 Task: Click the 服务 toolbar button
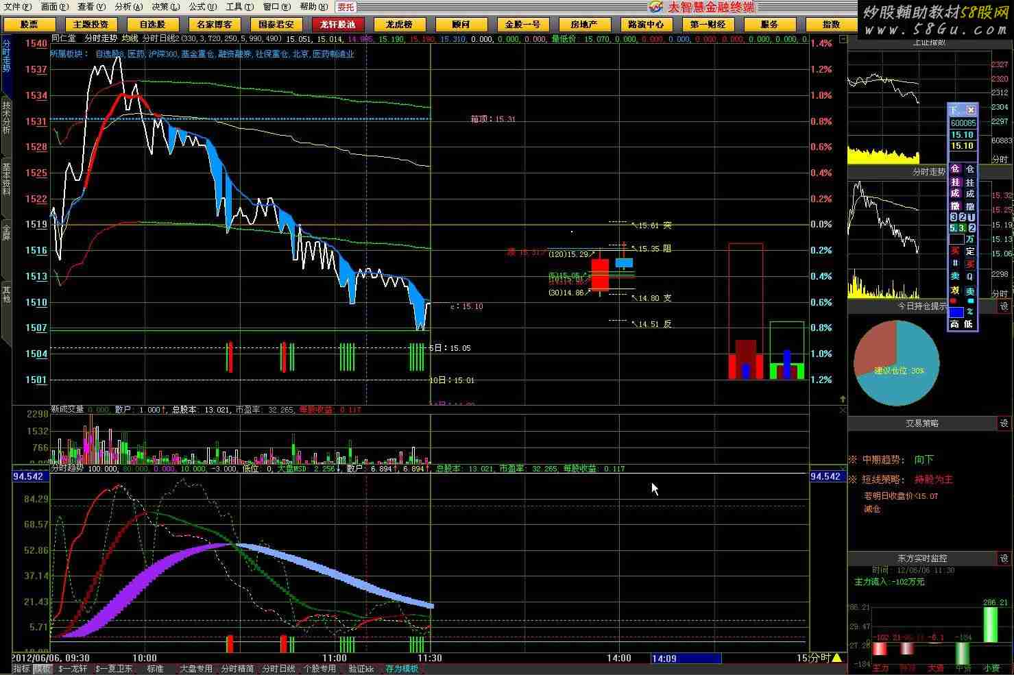click(x=769, y=24)
